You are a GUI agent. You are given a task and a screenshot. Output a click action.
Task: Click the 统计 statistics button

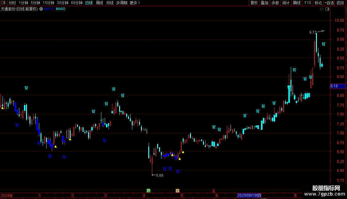tap(286, 3)
